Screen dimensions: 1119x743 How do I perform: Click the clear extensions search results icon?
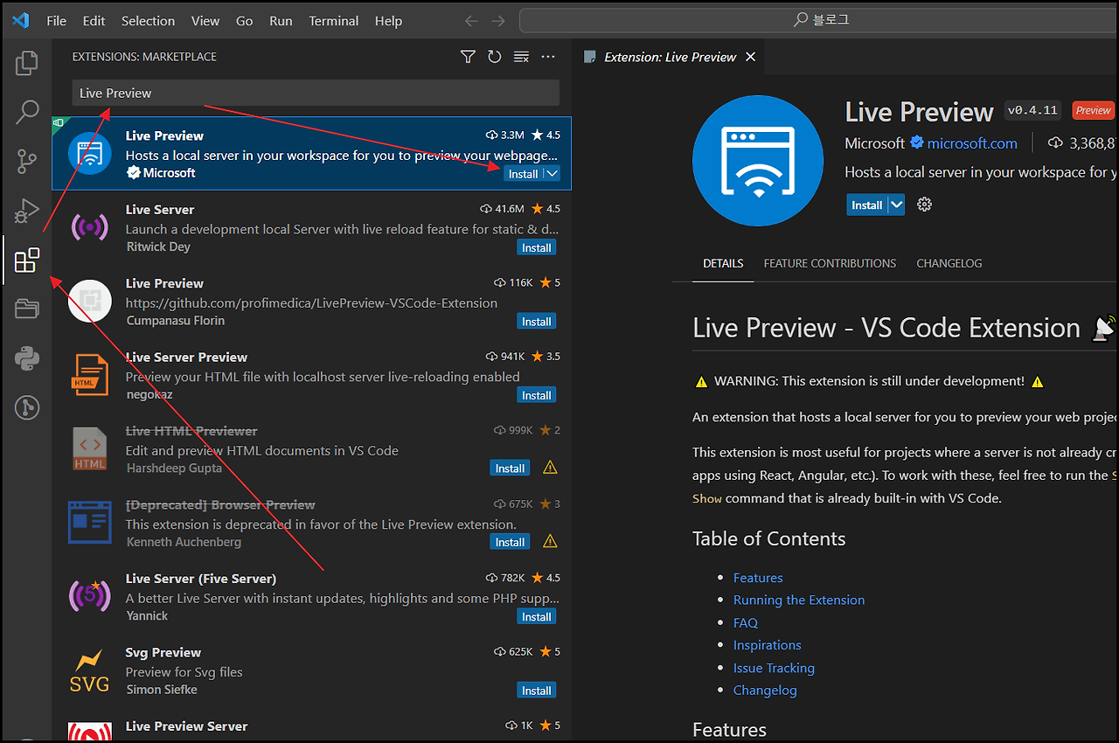coord(521,56)
